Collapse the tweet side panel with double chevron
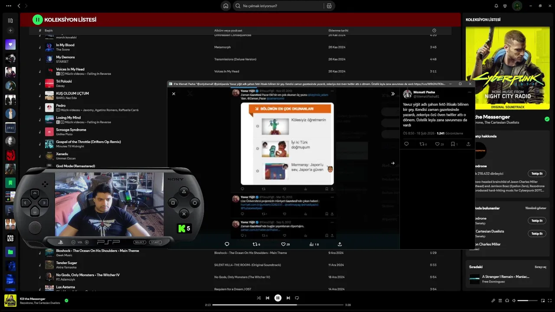Image resolution: width=555 pixels, height=312 pixels. [393, 94]
